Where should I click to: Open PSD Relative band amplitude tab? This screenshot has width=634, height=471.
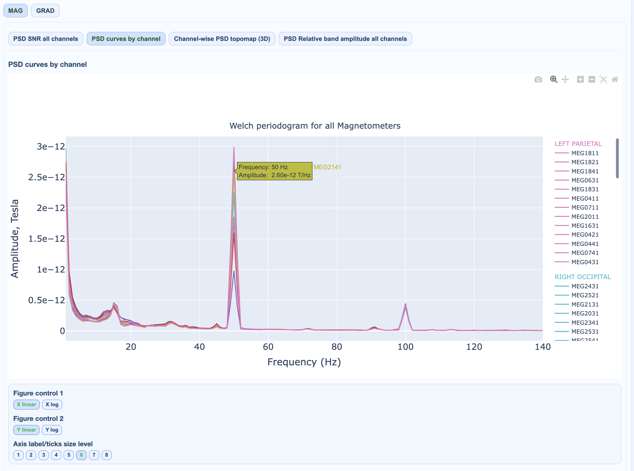345,39
